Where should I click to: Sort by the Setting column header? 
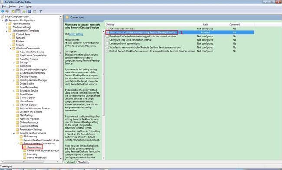[x=110, y=24]
